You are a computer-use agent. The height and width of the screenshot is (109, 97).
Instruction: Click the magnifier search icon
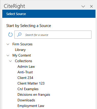click(x=19, y=35)
